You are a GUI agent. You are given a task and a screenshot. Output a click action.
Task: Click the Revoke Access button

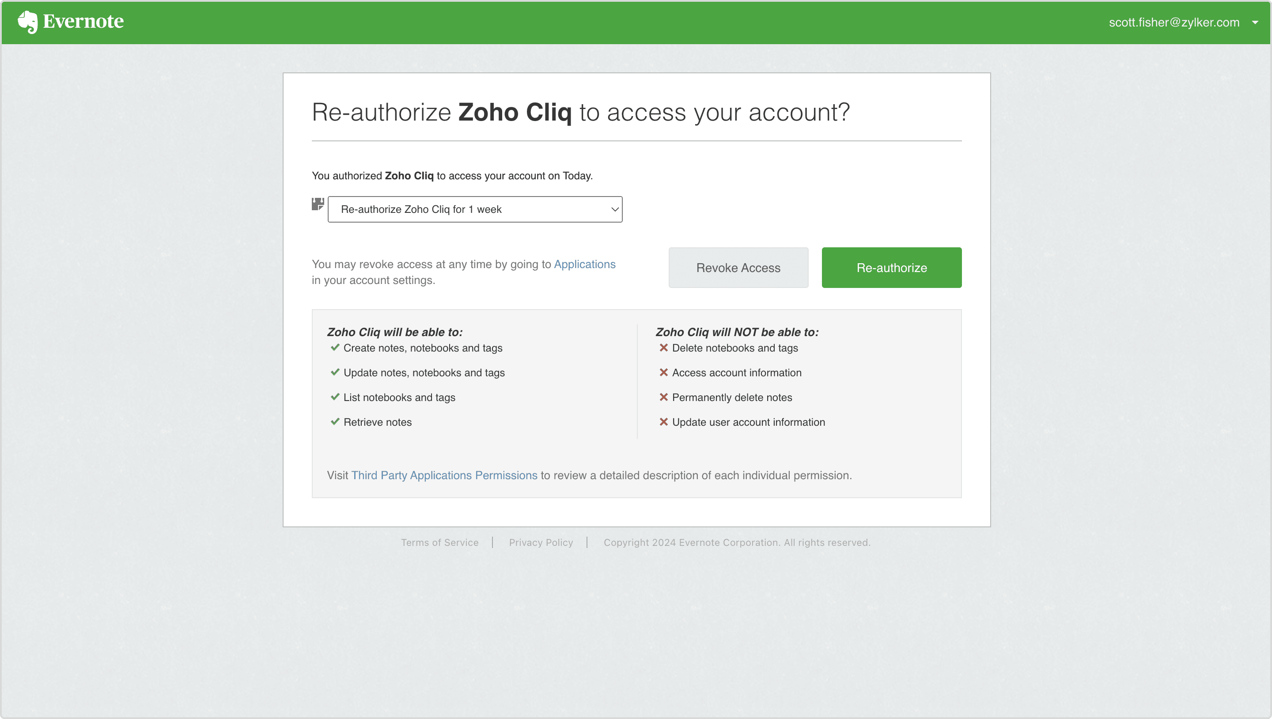click(x=738, y=268)
